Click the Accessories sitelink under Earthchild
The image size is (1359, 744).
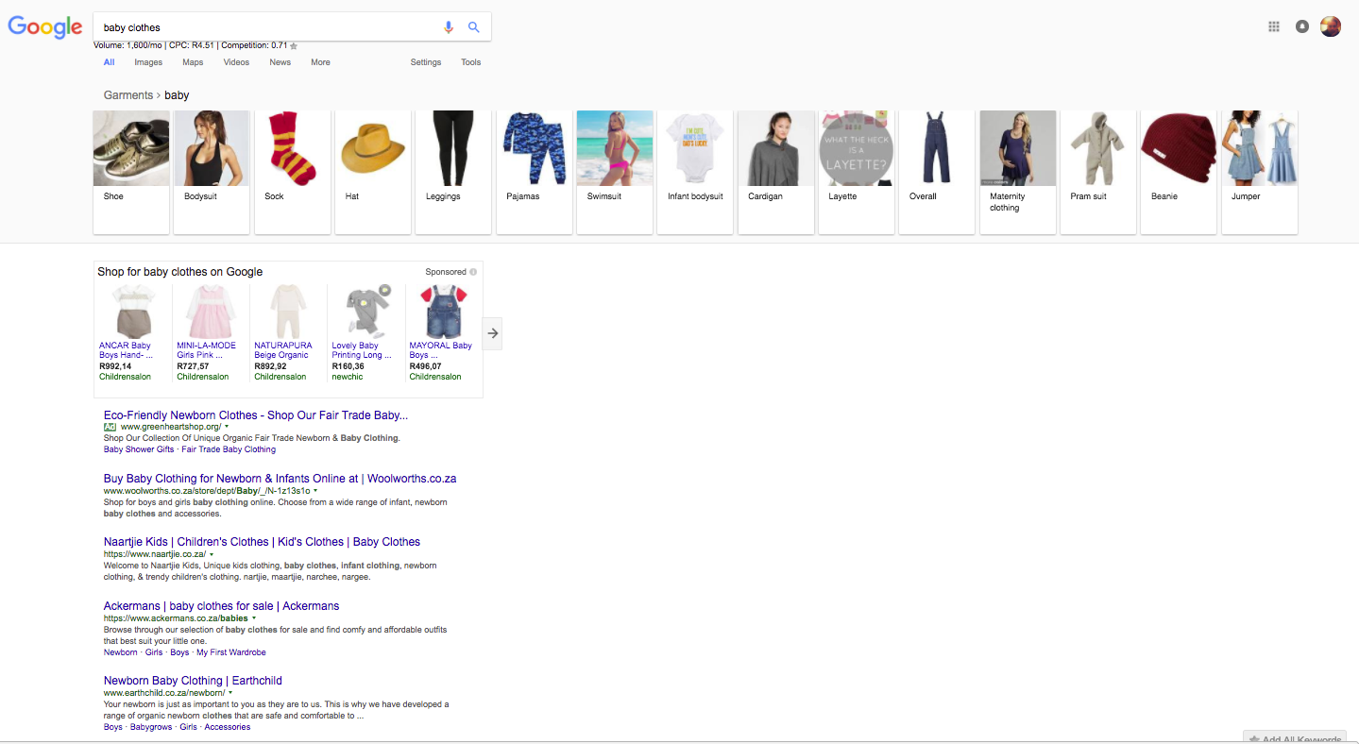click(x=228, y=727)
